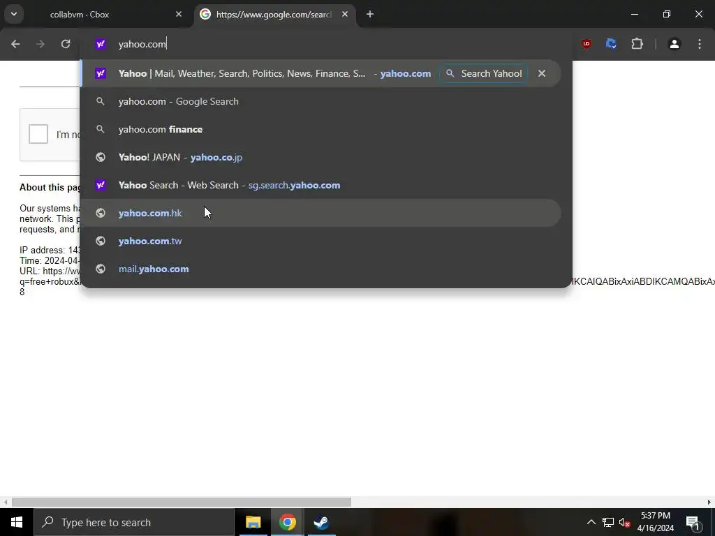This screenshot has width=715, height=536.
Task: Select Yahoo Search - Web Search suggestion
Action: pyautogui.click(x=321, y=185)
